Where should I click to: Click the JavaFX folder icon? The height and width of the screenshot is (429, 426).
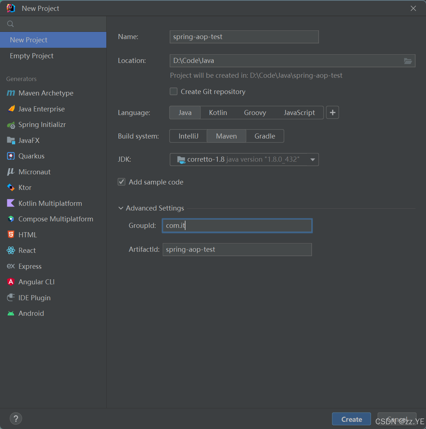pos(11,140)
